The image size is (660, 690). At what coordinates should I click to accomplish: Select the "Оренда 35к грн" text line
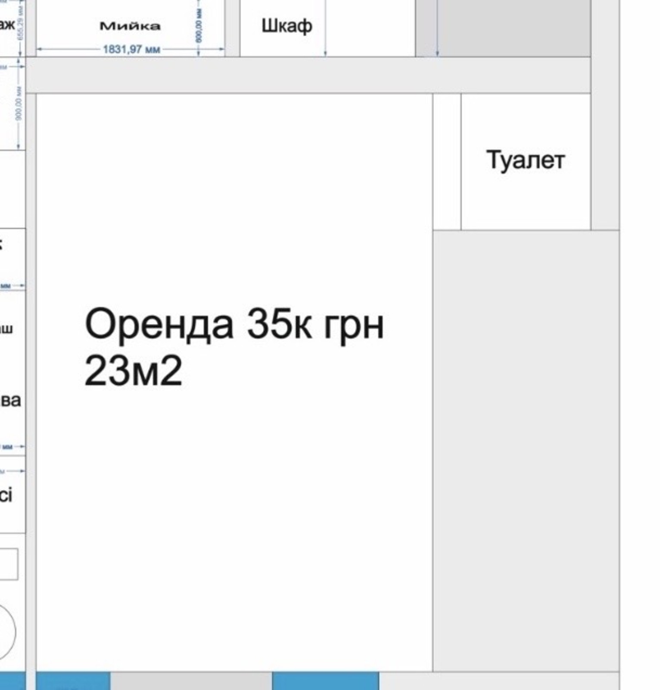(234, 325)
